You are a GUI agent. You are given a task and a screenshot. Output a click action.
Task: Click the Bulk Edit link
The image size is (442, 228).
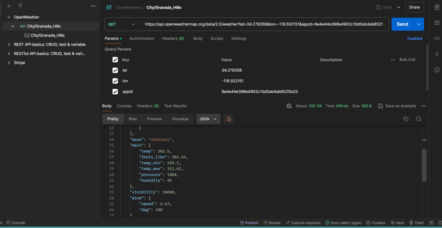407,60
